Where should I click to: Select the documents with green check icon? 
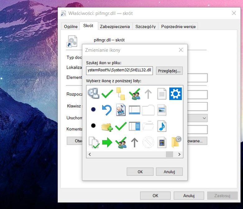(x=94, y=142)
